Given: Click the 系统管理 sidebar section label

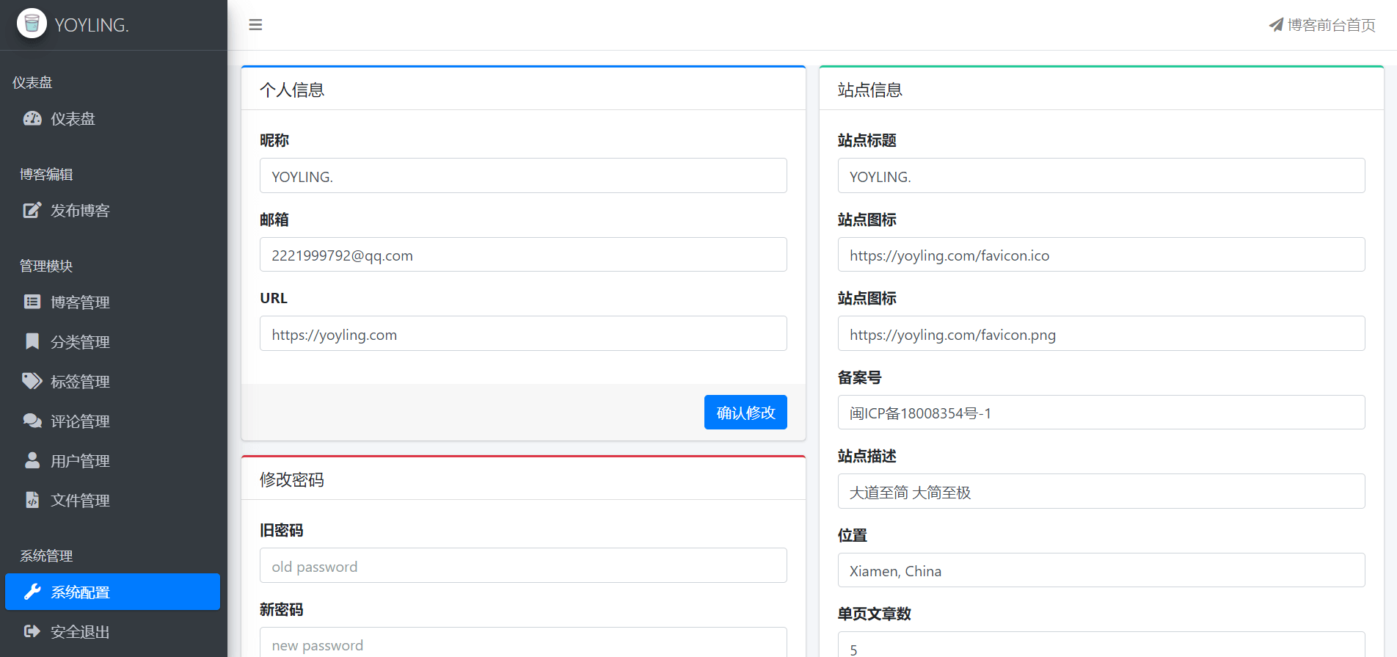Looking at the screenshot, I should click(x=46, y=556).
